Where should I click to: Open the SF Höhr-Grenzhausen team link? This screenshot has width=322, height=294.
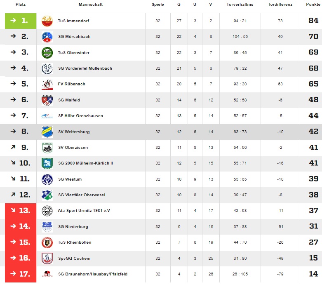coord(80,116)
